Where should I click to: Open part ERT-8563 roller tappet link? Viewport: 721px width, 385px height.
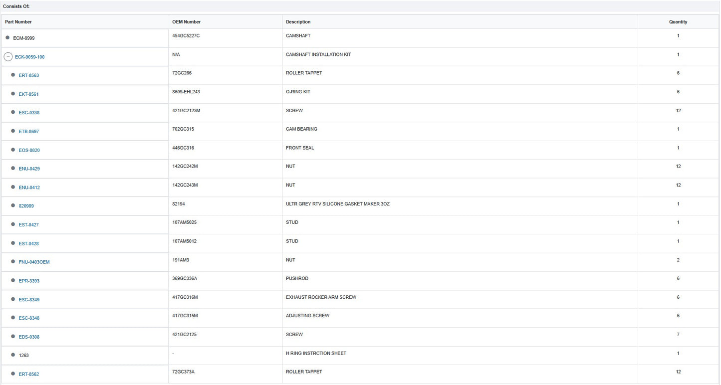(29, 75)
